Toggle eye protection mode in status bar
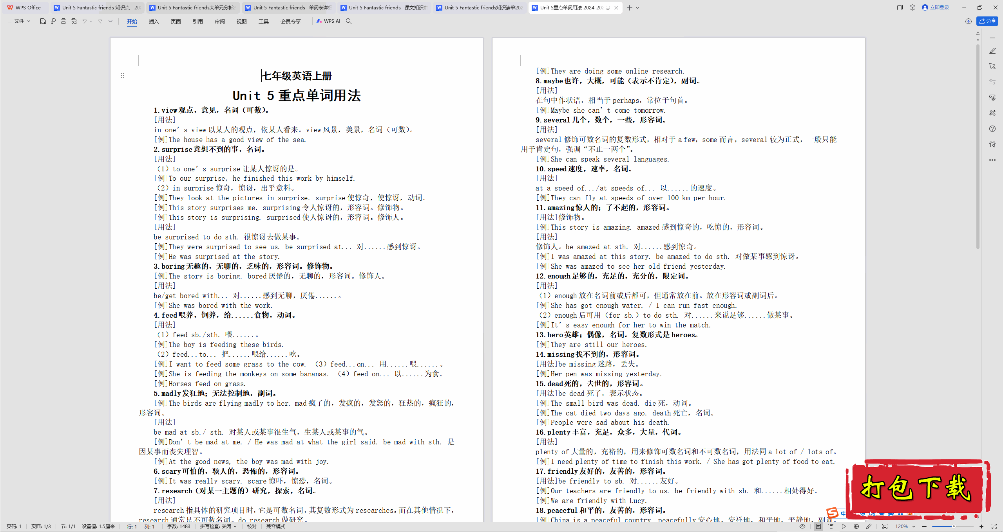 click(802, 527)
